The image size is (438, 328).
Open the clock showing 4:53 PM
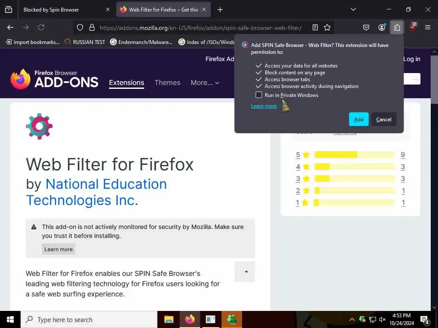[x=402, y=319]
